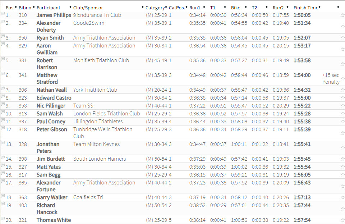Select bib number 398
Screen dimensions: 345x224
(x=23, y=159)
